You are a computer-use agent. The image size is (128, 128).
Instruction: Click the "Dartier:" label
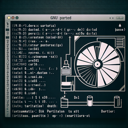click(108, 111)
